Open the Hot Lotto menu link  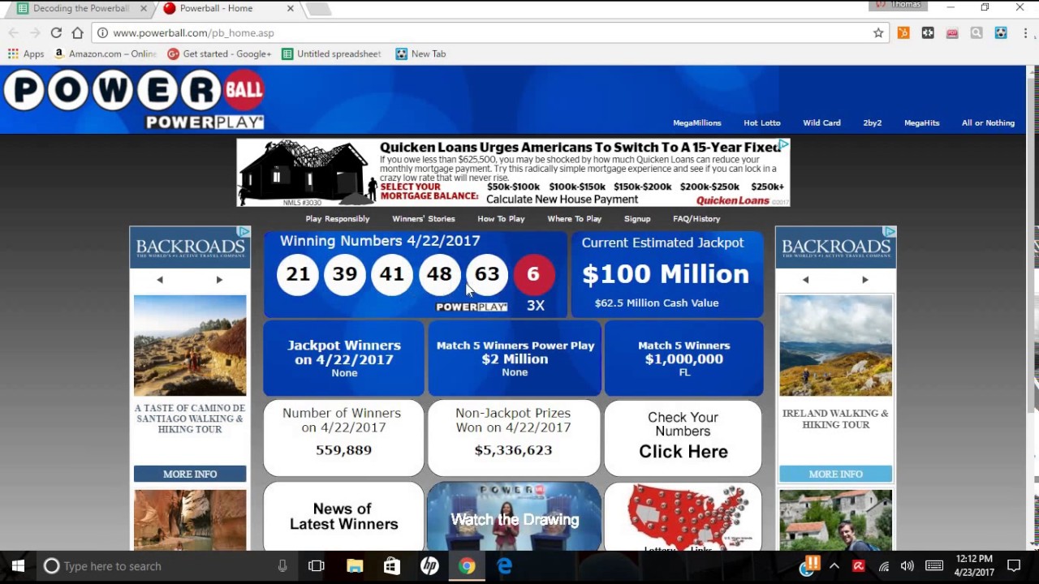point(761,122)
